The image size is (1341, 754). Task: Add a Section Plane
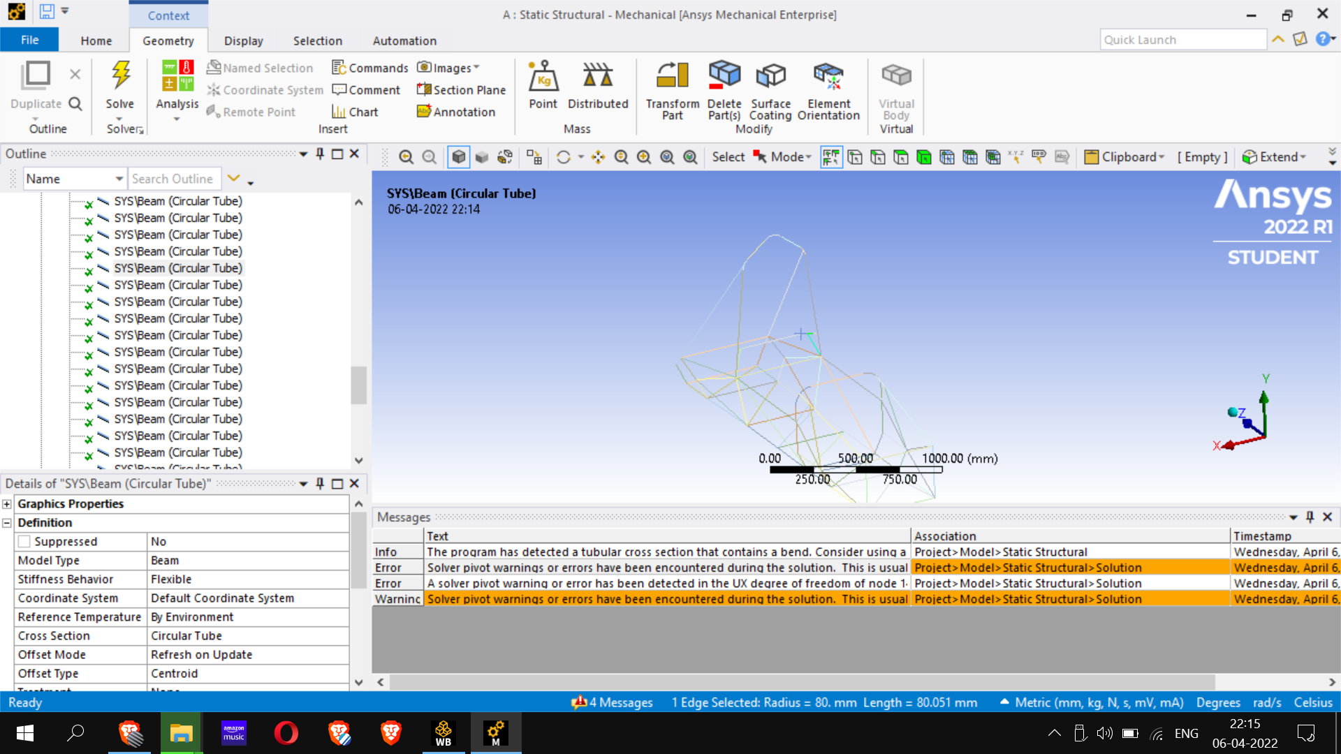point(461,90)
